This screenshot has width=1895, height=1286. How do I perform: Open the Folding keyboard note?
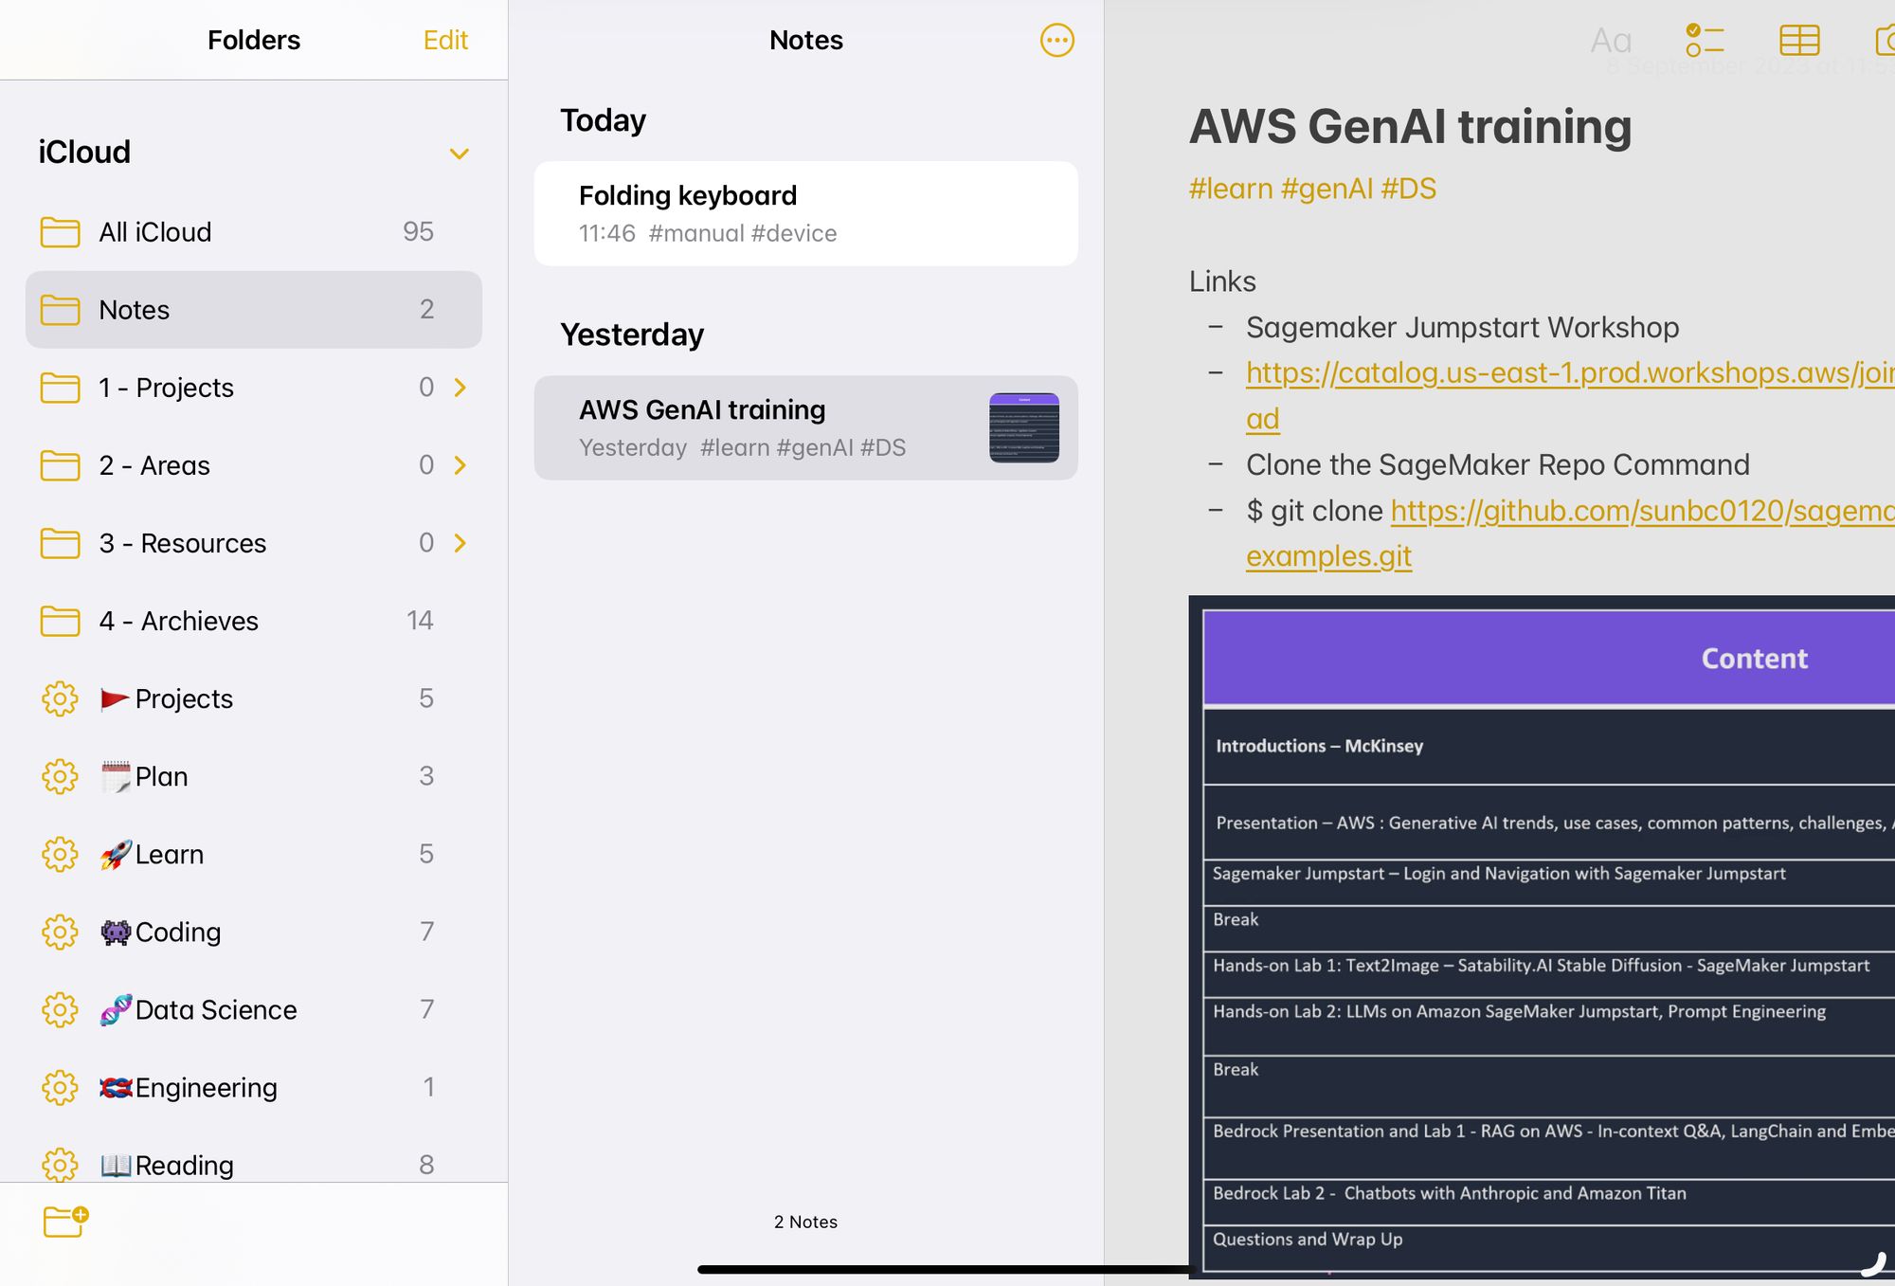click(805, 213)
